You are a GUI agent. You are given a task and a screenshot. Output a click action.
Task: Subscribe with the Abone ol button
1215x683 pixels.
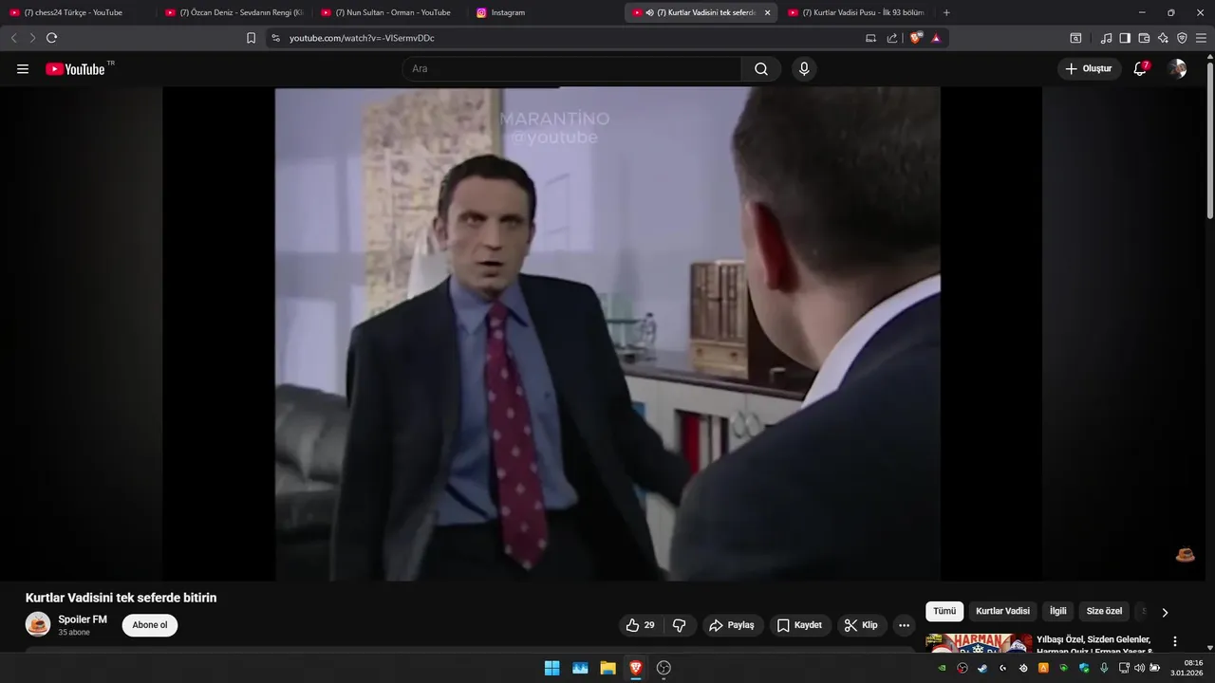150,625
